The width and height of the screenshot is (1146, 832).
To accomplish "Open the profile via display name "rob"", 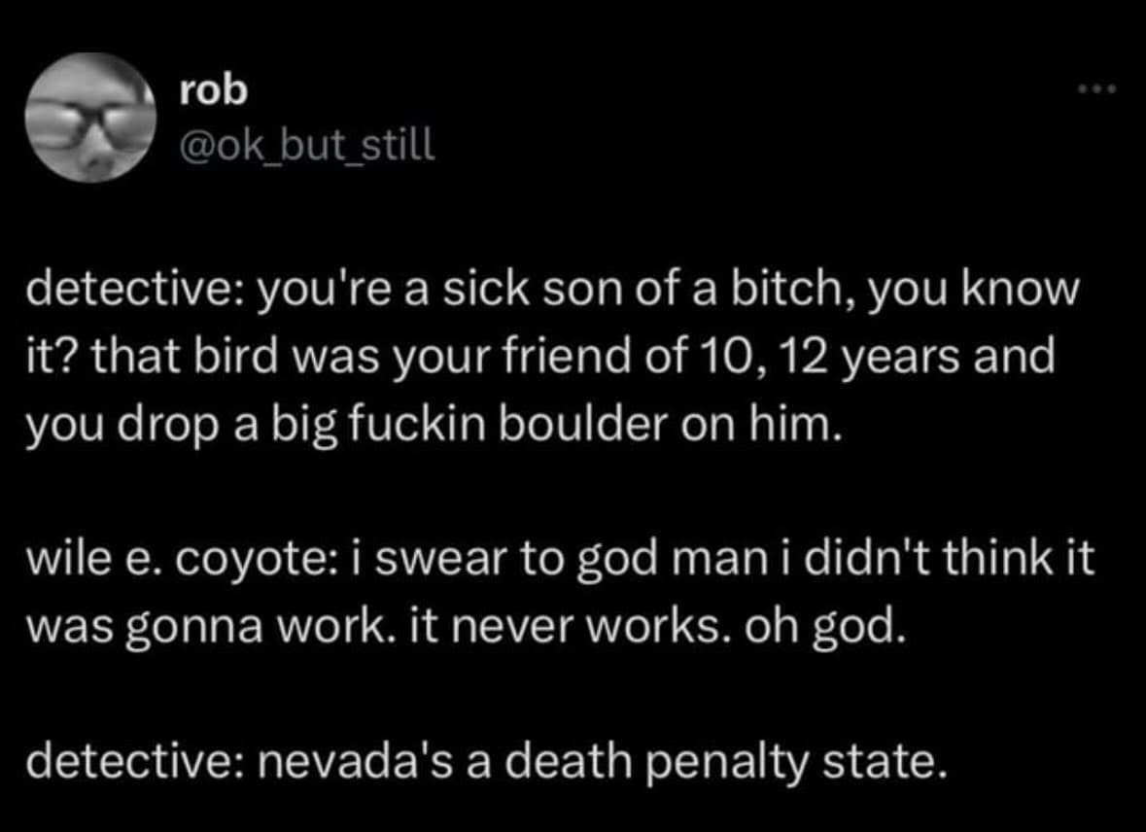I will point(215,90).
